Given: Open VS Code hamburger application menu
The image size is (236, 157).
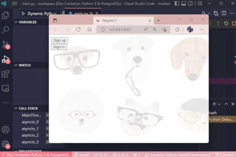Looking at the screenshot, I should [15, 3].
